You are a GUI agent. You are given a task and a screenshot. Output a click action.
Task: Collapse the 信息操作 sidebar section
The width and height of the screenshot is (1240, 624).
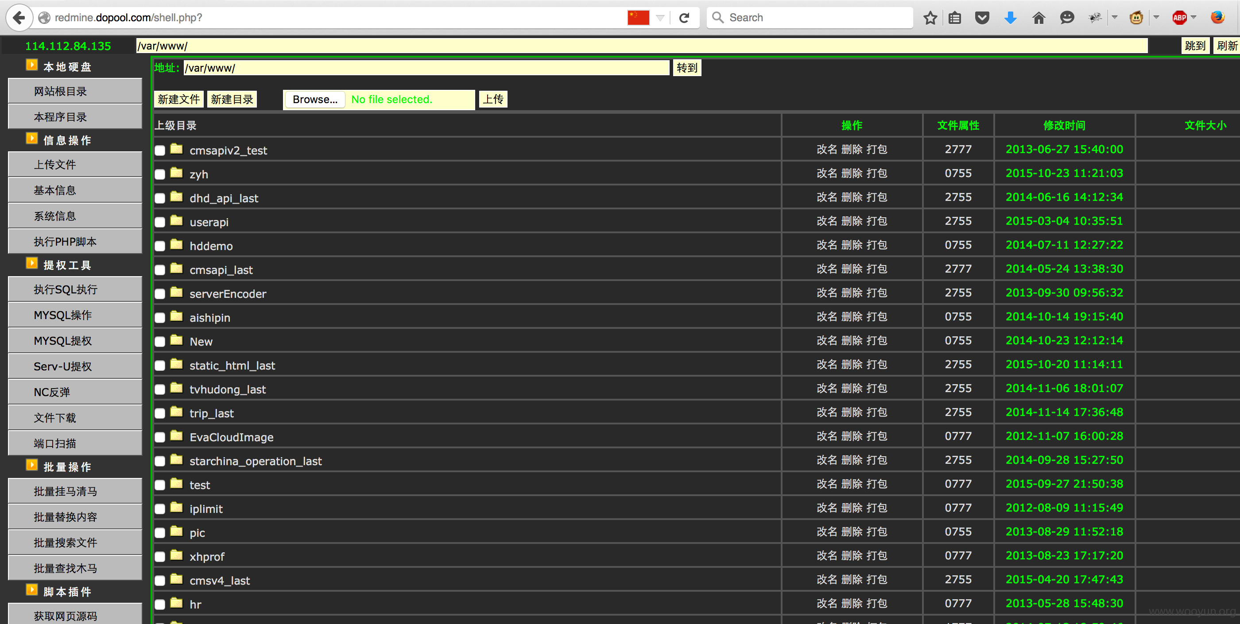32,139
